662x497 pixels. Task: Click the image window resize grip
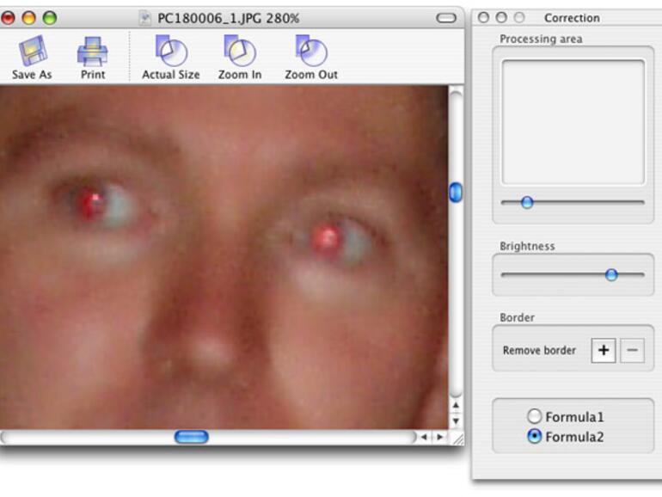pyautogui.click(x=457, y=439)
